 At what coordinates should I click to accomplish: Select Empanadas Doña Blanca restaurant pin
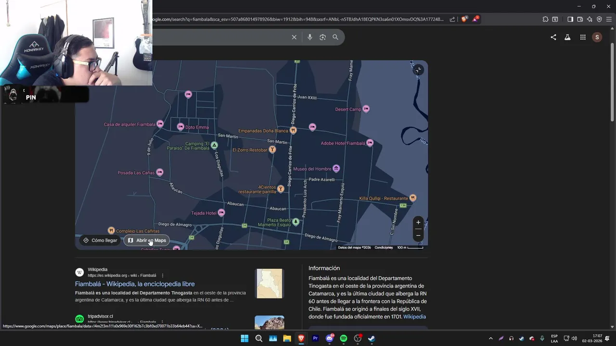pos(293,130)
